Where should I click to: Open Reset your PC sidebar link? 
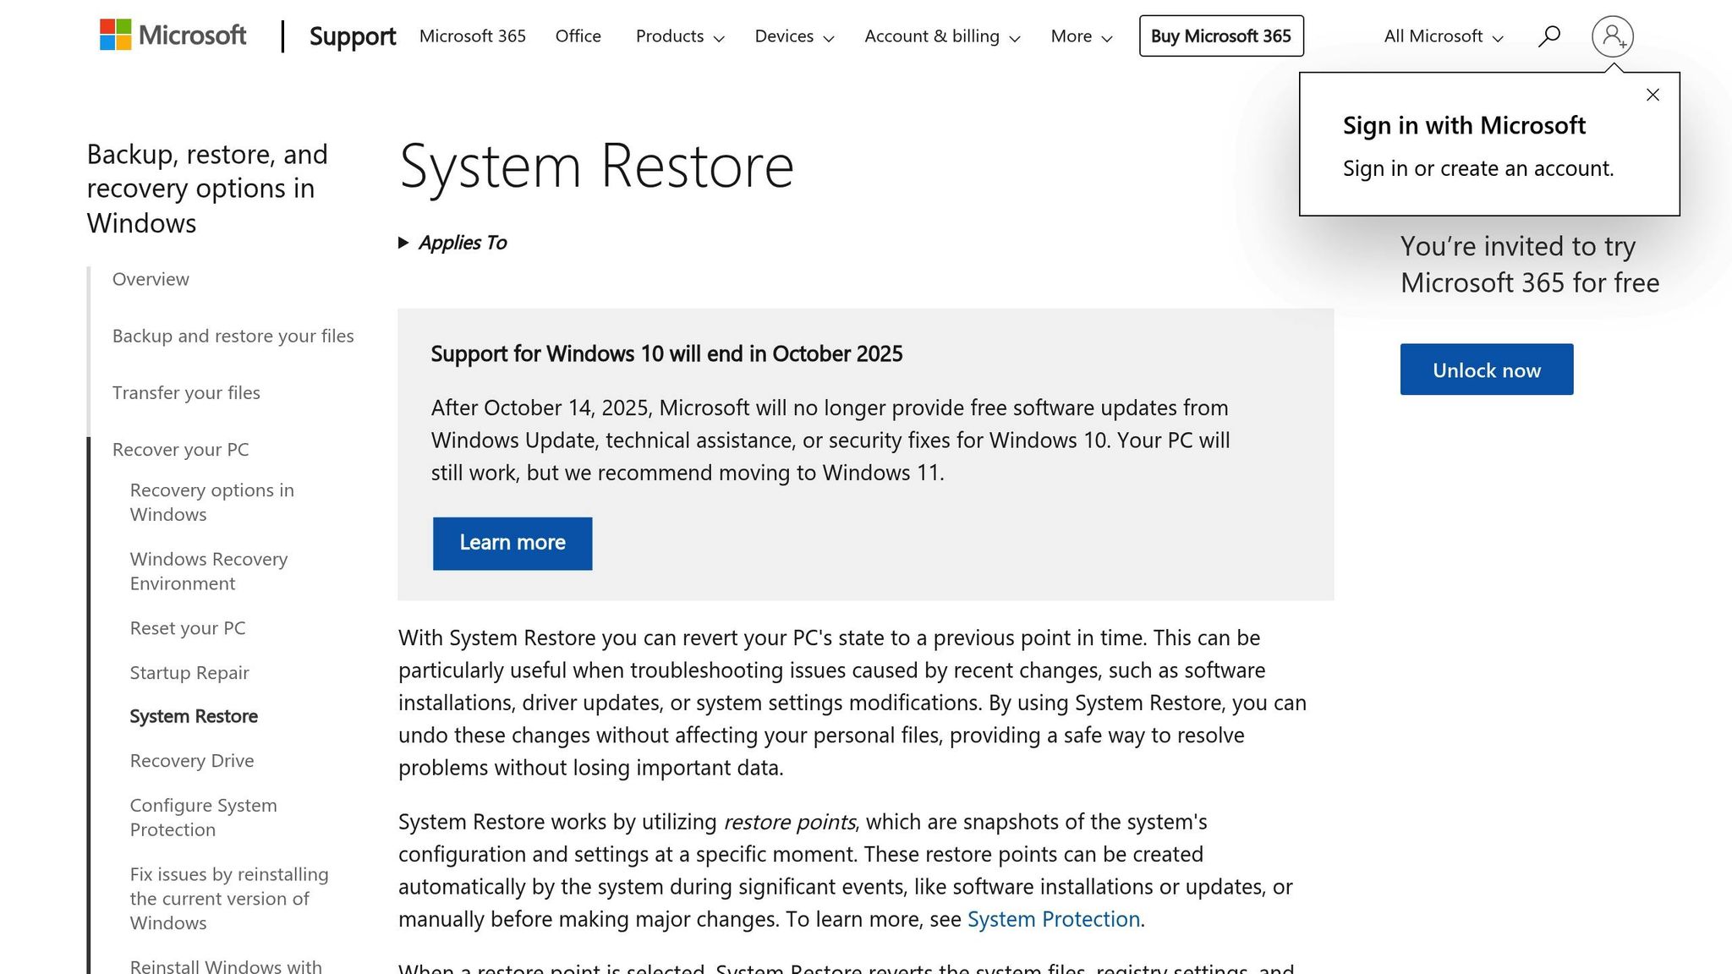(188, 628)
